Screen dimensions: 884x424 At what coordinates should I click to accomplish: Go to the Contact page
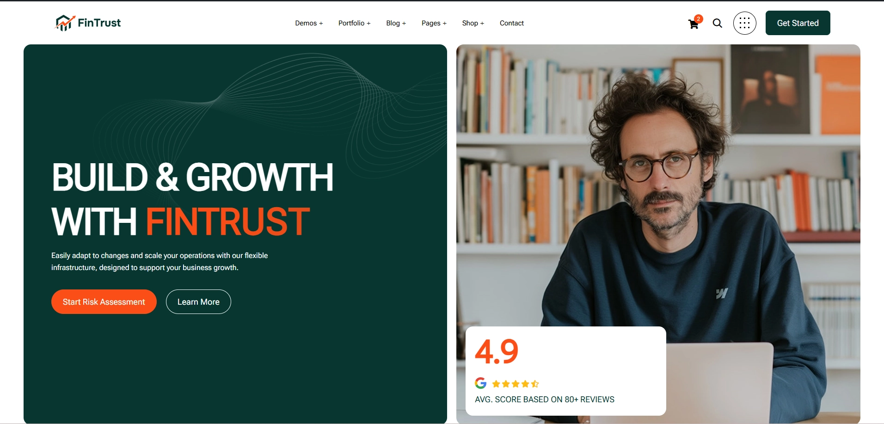[x=511, y=23]
